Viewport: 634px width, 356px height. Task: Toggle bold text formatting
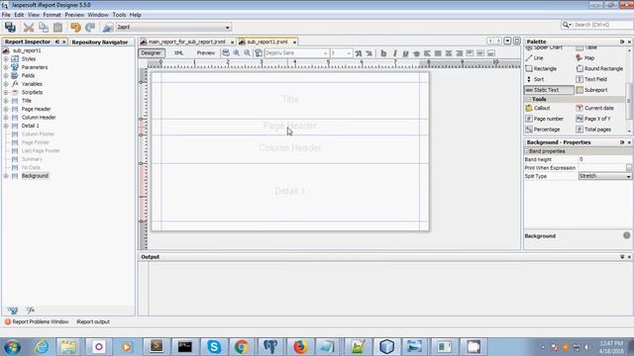coord(383,52)
